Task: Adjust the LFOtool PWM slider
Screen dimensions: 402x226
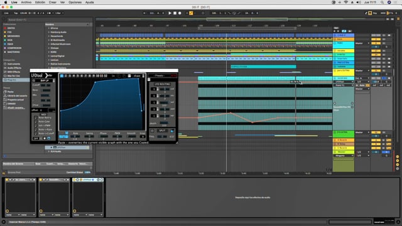Action: pos(117,136)
